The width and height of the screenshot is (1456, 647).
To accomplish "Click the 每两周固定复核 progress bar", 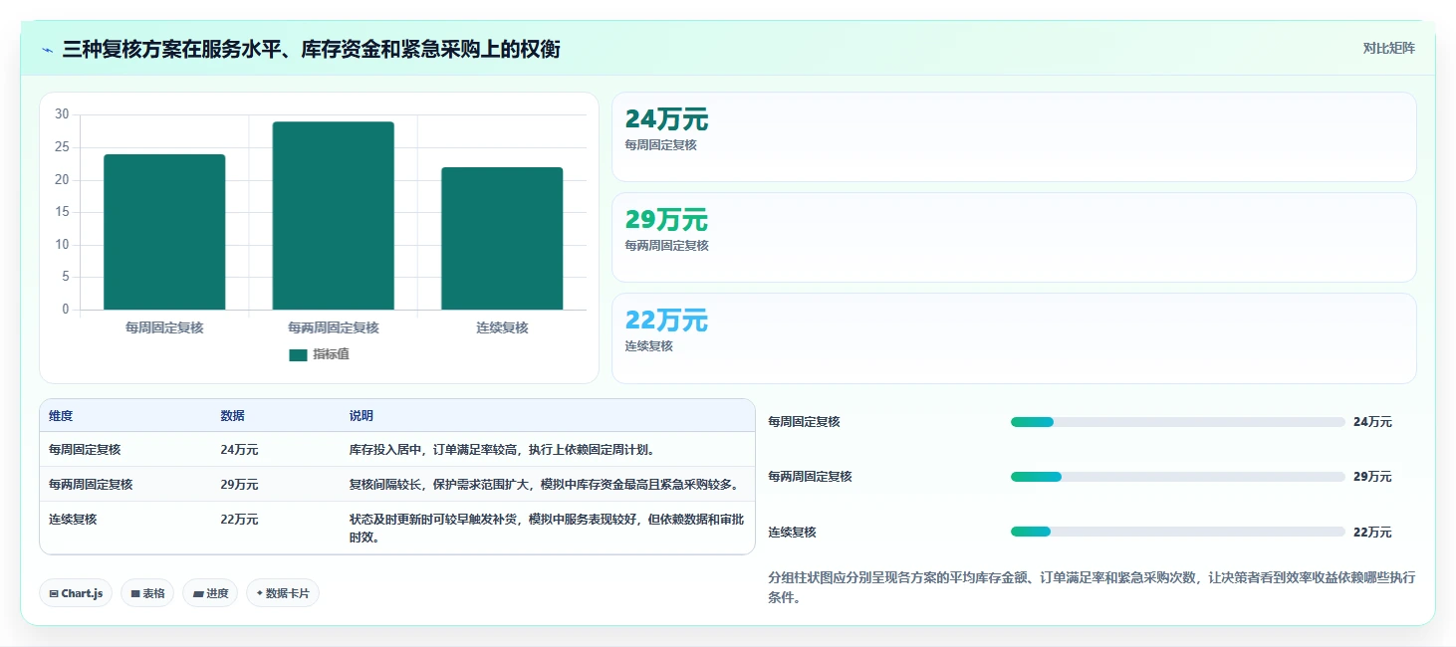I will coord(1178,477).
